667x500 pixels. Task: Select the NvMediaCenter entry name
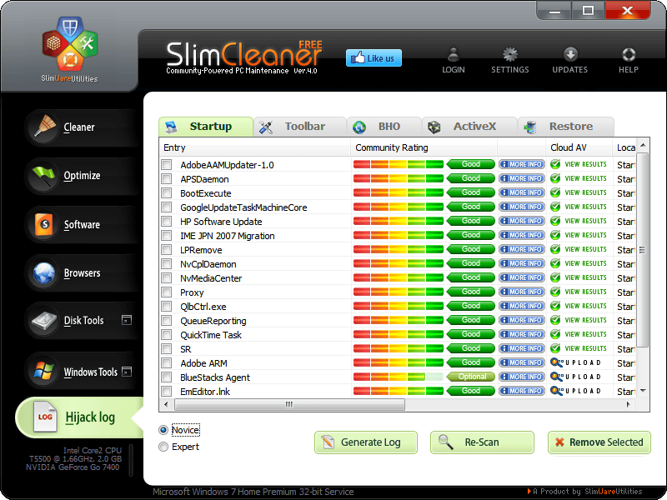pyautogui.click(x=211, y=278)
